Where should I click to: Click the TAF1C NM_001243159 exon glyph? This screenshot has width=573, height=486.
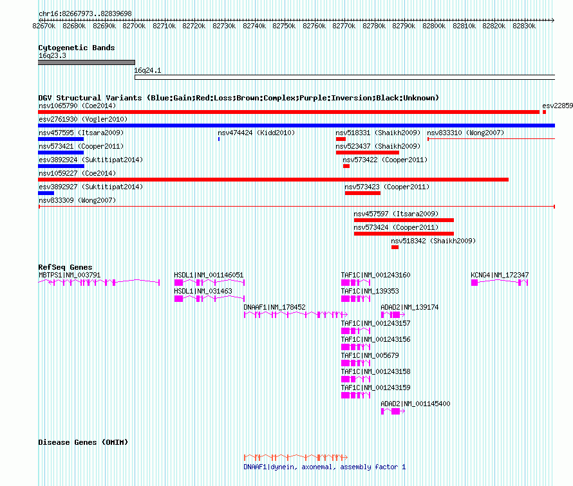(x=355, y=395)
